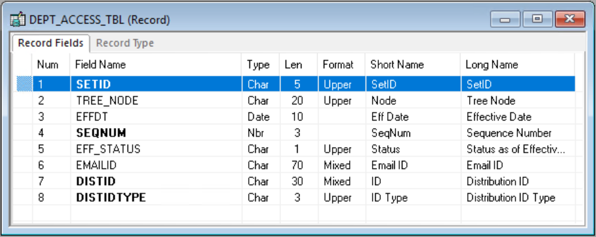Click the row selector beside SETID

(24, 84)
